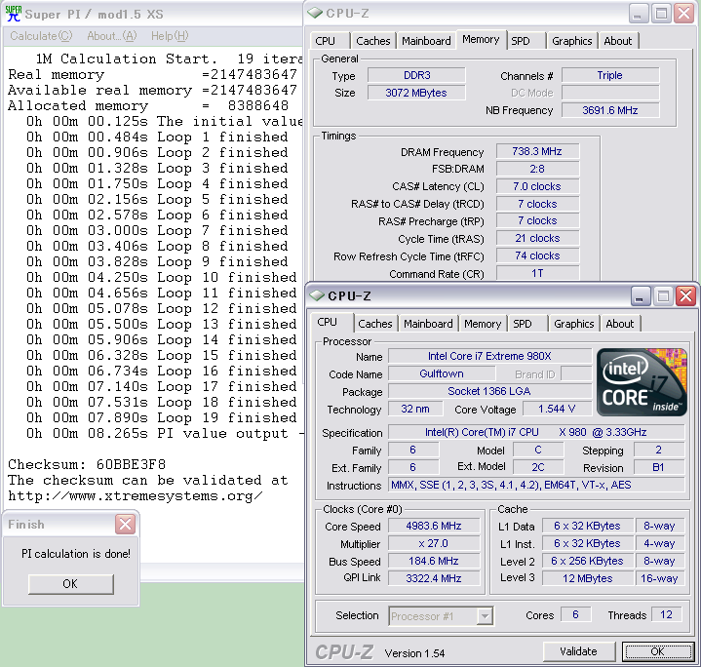Close the front CPU-Z window
Viewport: 701px width, 667px height.
click(x=685, y=295)
